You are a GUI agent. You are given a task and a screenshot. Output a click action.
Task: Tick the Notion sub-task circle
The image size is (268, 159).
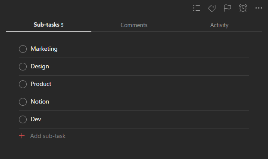point(23,102)
